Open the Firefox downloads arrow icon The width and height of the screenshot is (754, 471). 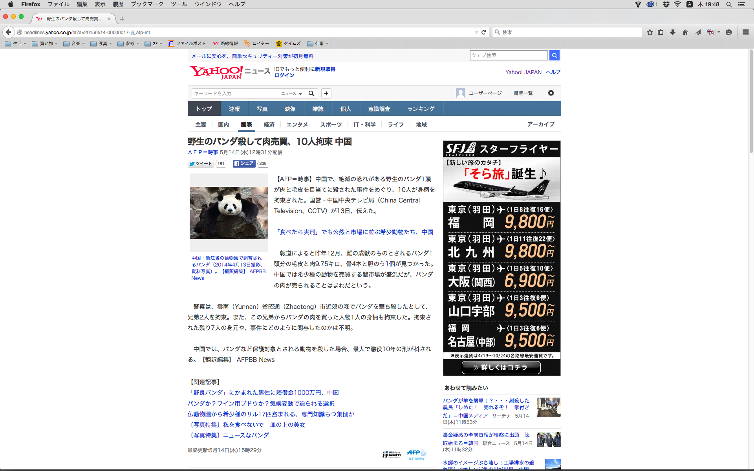(x=673, y=32)
